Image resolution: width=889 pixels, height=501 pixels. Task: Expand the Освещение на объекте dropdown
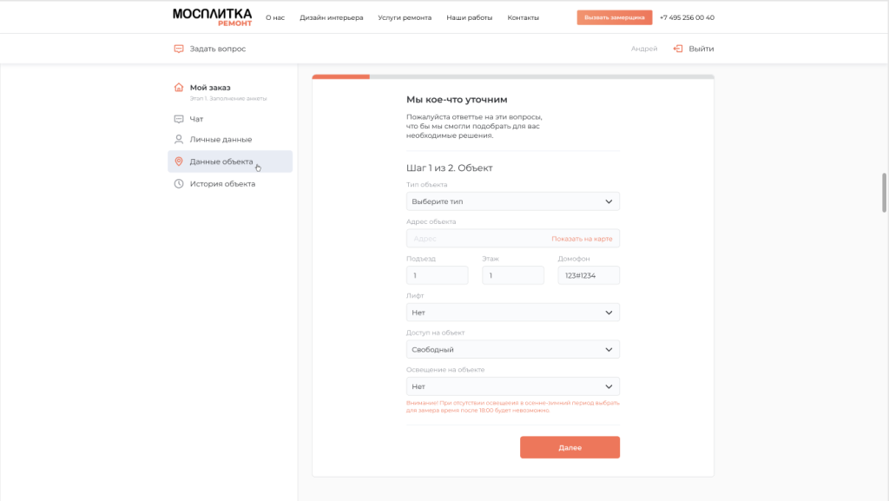click(x=512, y=387)
